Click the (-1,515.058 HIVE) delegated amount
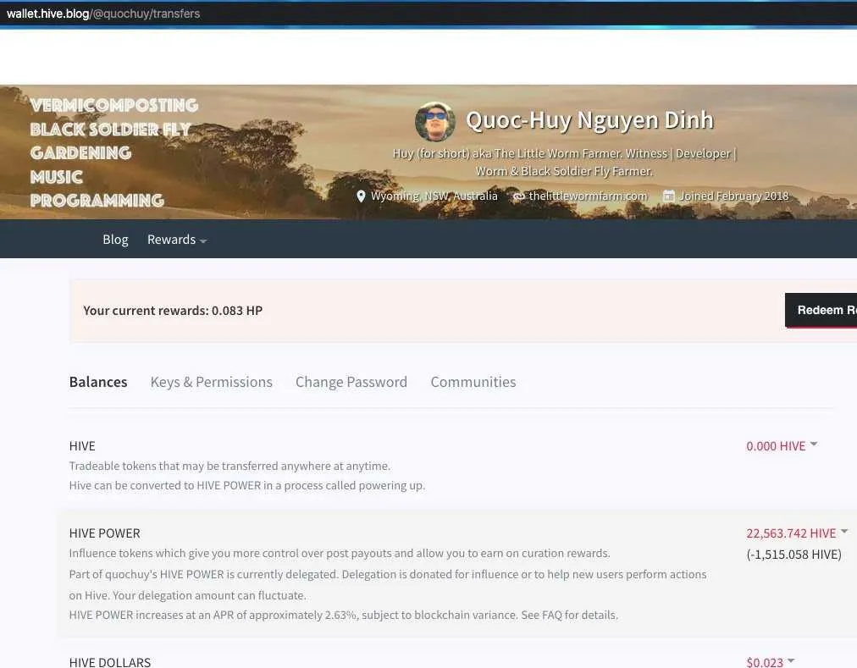Viewport: 857px width, 668px height. (793, 555)
